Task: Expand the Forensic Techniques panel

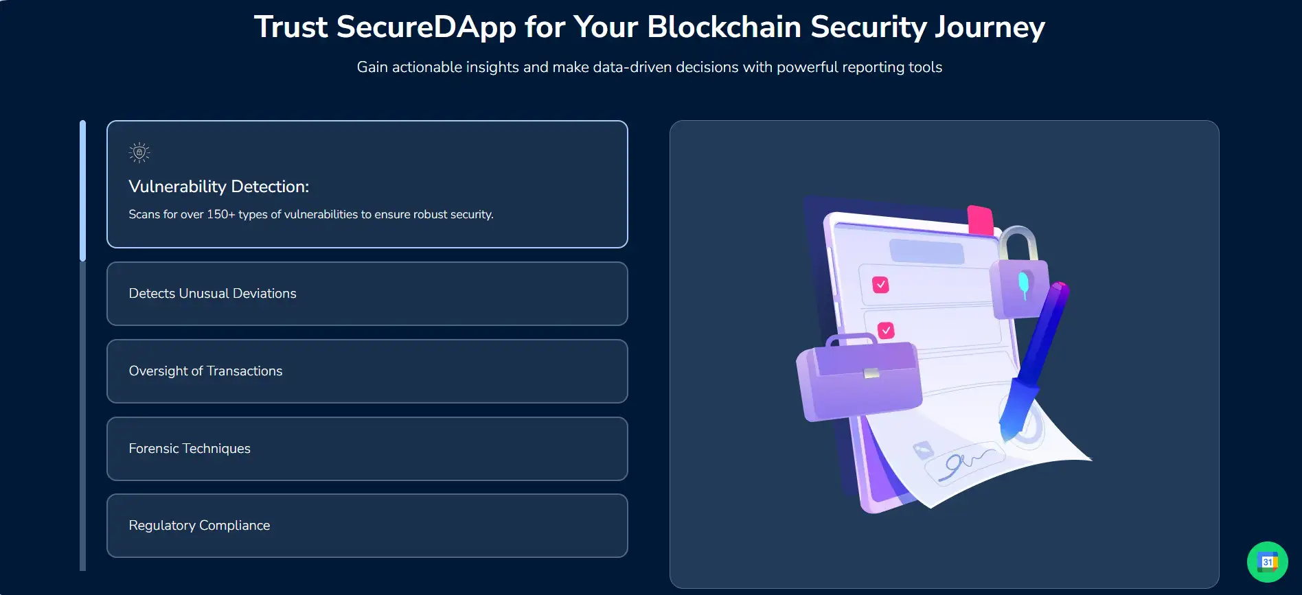Action: [x=367, y=449]
